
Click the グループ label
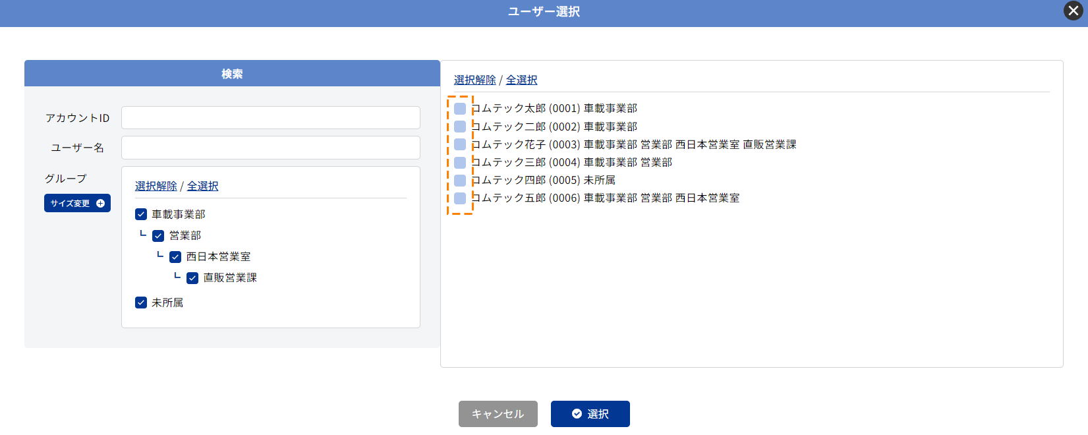coord(65,179)
